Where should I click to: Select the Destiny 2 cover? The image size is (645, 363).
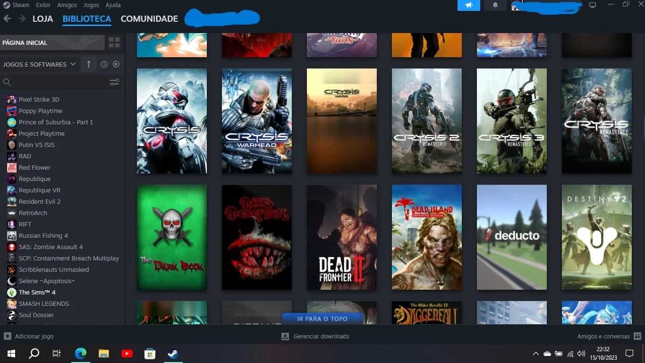click(x=597, y=237)
